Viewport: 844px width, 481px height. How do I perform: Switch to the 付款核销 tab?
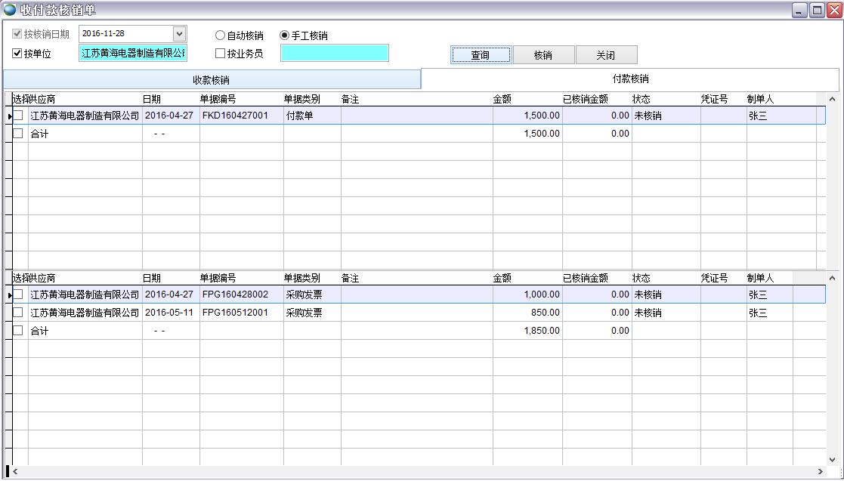629,79
